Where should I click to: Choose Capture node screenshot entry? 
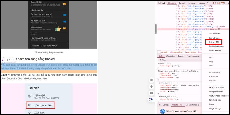pos(219,96)
